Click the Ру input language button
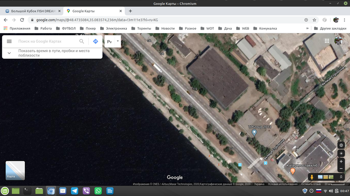Screen dimensions: 350x196 click(110, 41)
